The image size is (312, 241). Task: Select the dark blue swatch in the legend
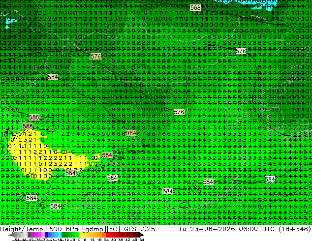pyautogui.click(x=46, y=235)
